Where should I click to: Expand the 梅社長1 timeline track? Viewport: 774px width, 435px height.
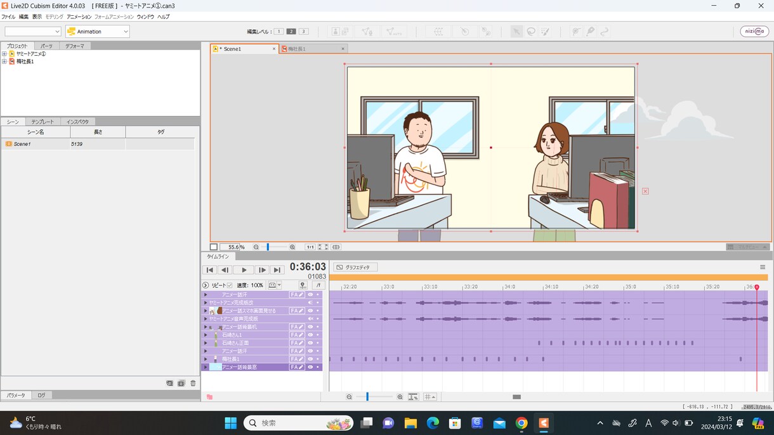tap(206, 359)
